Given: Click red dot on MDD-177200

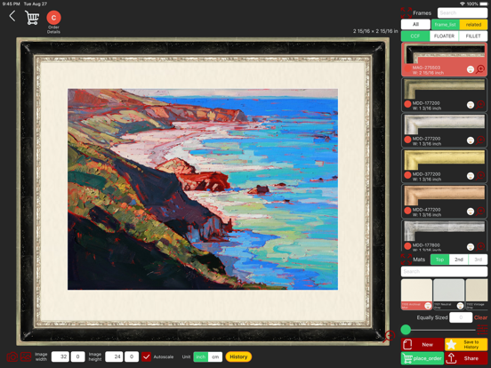Looking at the screenshot, I should [x=407, y=104].
